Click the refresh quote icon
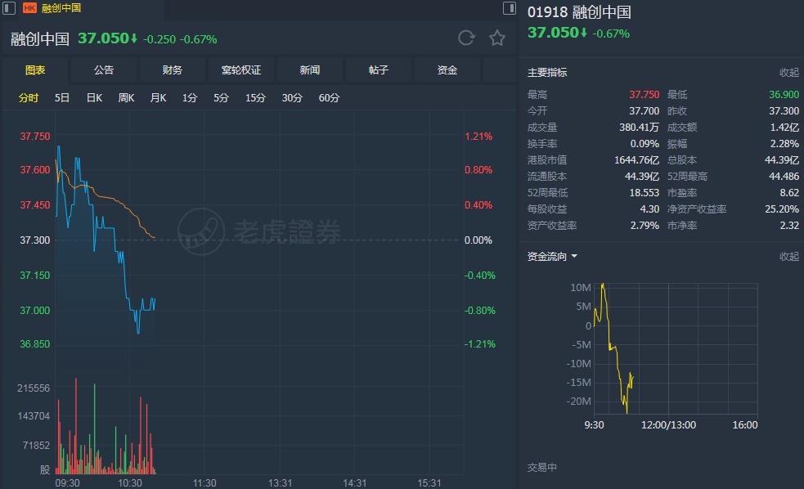 tap(466, 38)
